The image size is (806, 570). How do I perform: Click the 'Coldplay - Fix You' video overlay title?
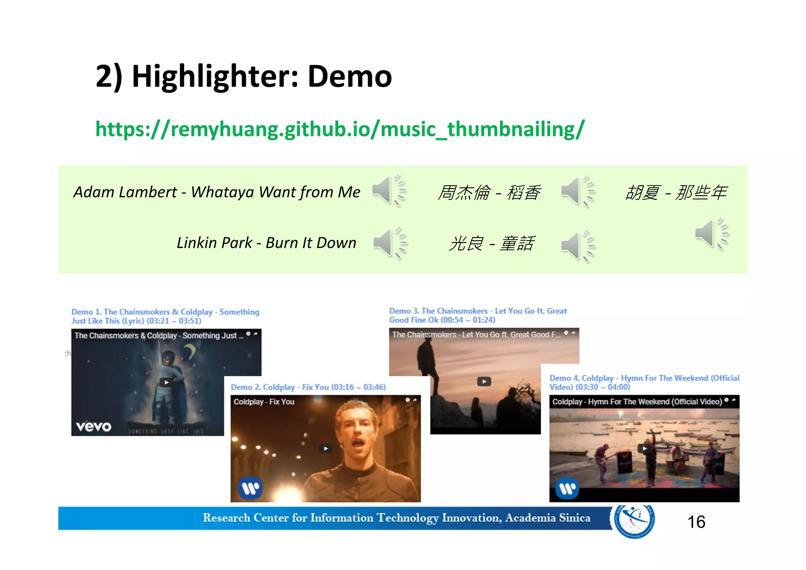pos(264,402)
